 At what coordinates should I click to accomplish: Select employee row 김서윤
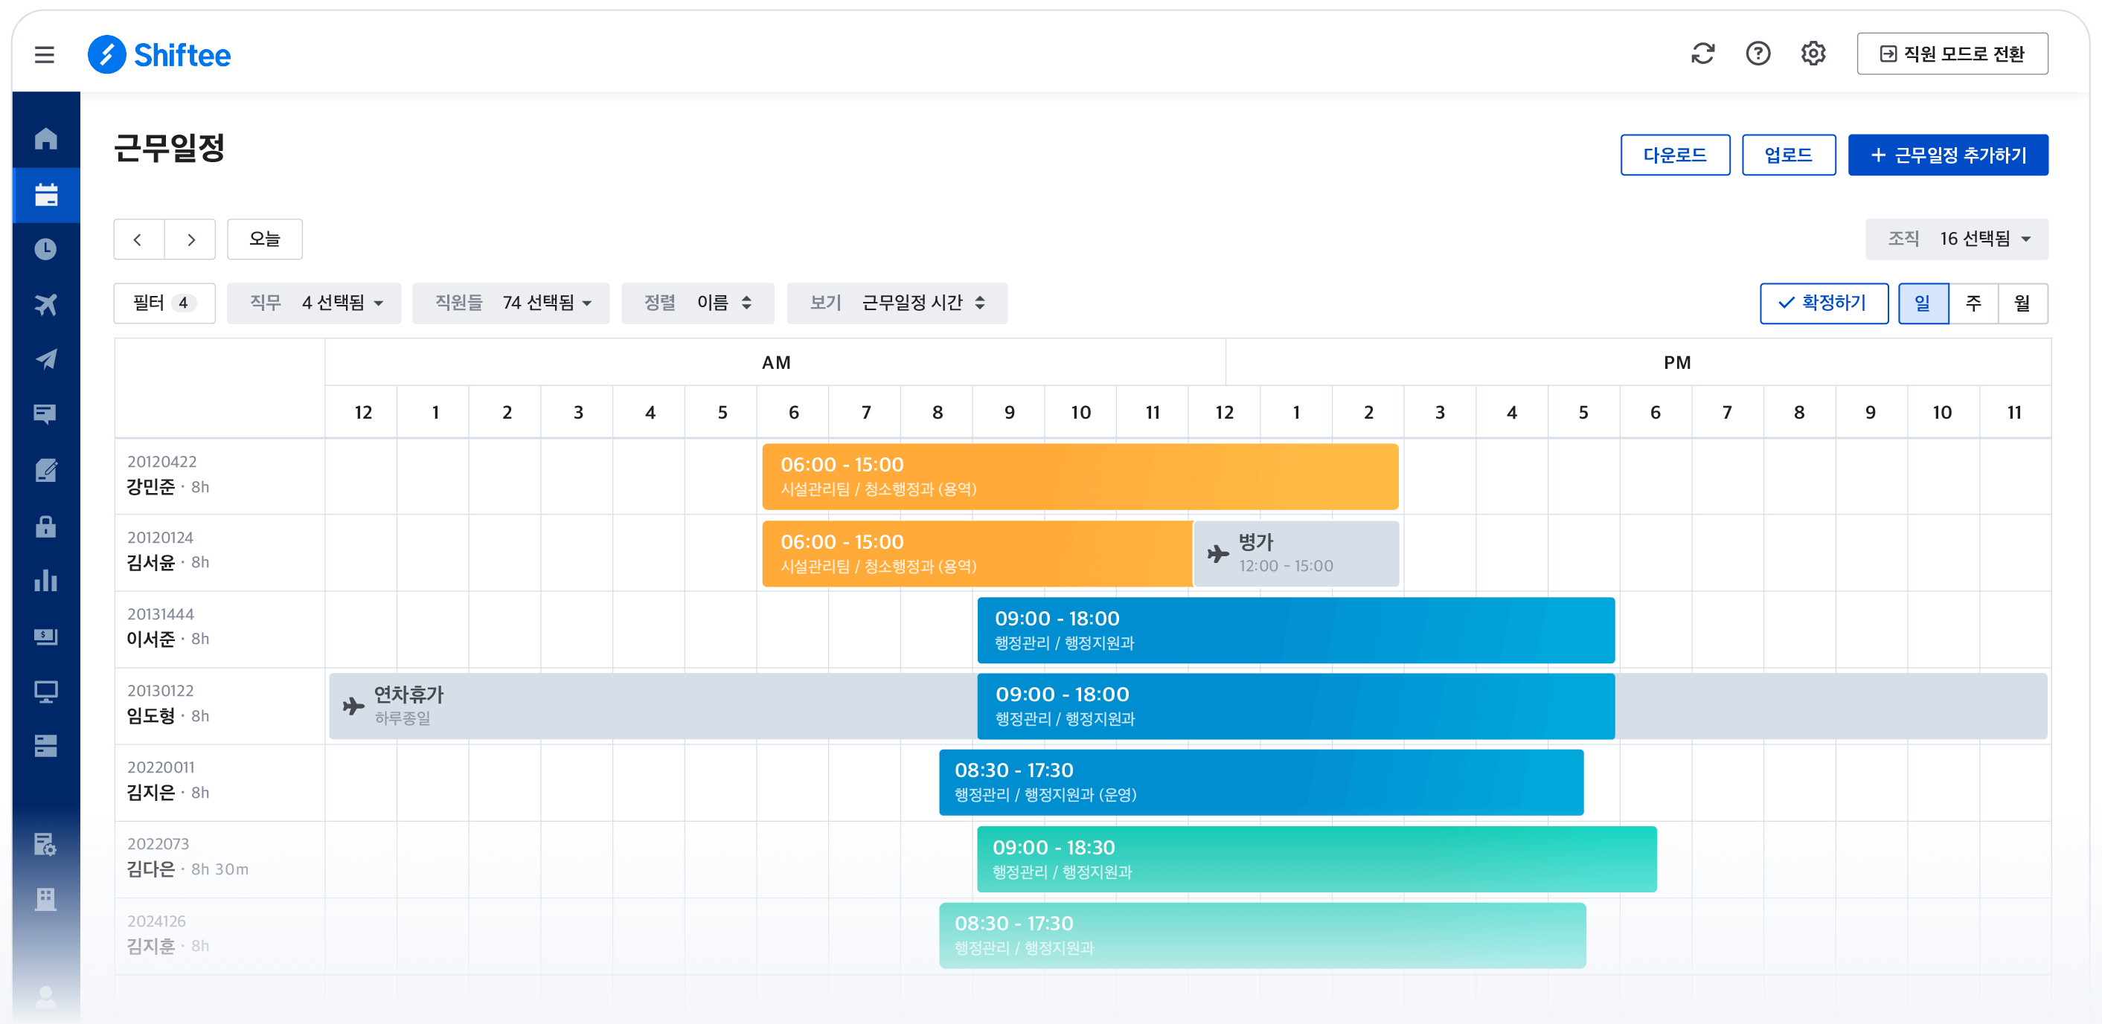tap(220, 553)
